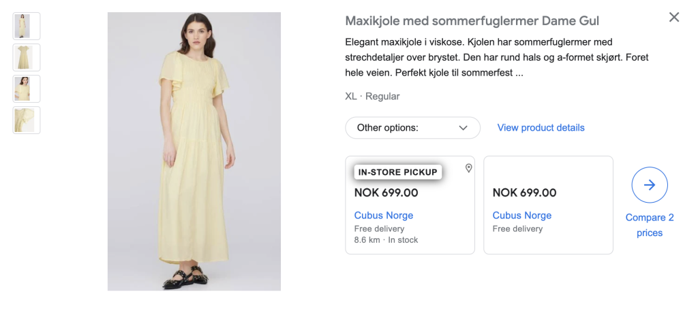Open Cubus Norge link with in-store pickup
Viewport: 698px width, 319px height.
point(384,216)
